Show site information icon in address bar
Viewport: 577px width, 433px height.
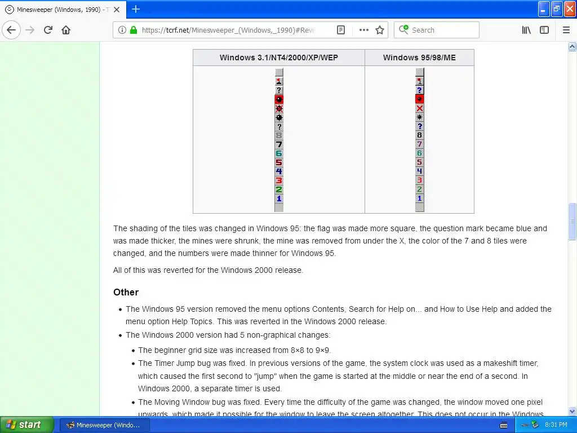tap(122, 30)
